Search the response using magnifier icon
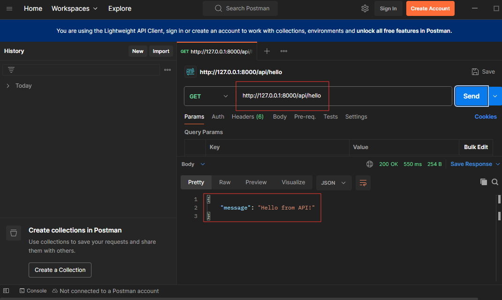 coord(495,182)
